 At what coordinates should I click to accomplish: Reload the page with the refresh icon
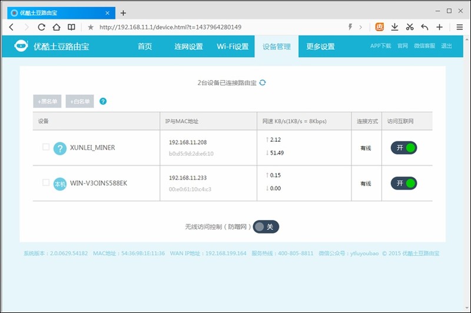tap(41, 27)
